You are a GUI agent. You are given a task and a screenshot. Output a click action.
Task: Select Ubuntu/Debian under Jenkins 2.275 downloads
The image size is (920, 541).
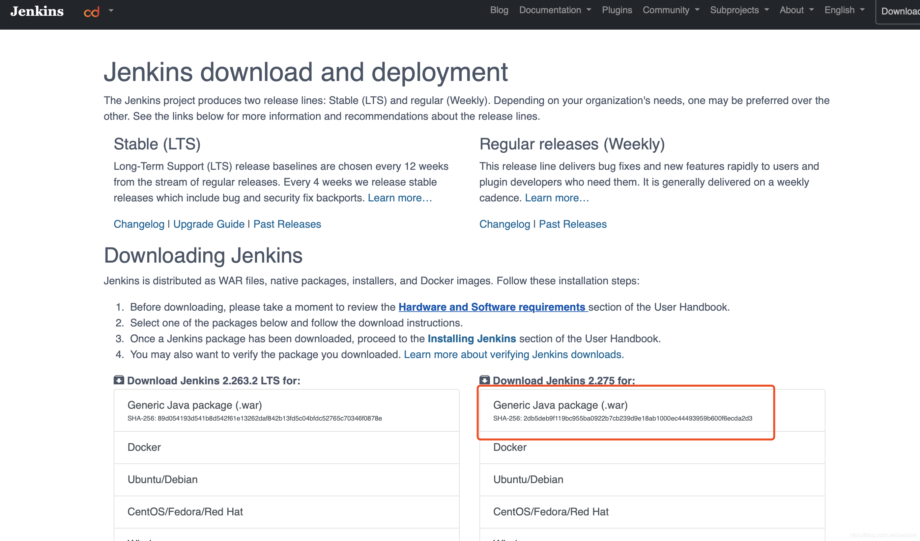pos(652,480)
